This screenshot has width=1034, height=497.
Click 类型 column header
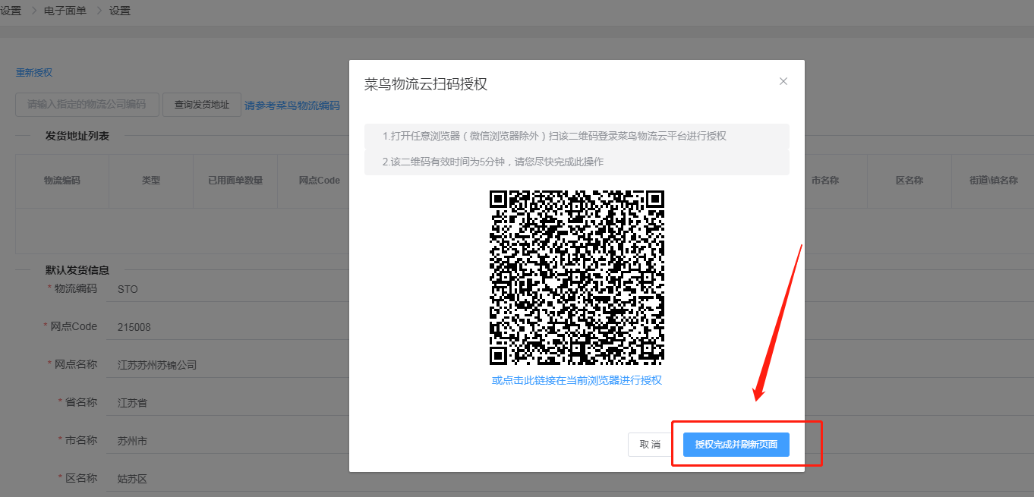click(151, 181)
